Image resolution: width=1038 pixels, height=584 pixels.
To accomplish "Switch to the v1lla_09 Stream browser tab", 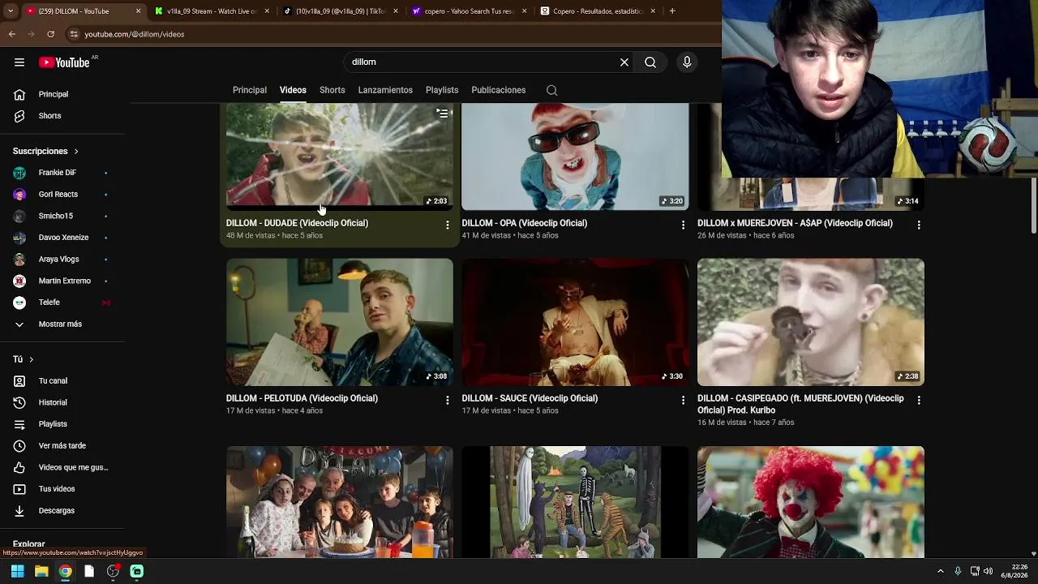I will click(x=211, y=11).
